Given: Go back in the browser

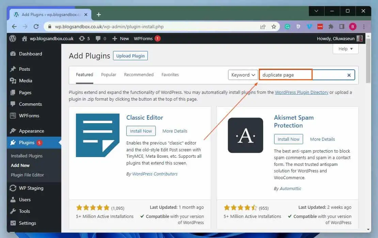Looking at the screenshot, I should point(14,27).
